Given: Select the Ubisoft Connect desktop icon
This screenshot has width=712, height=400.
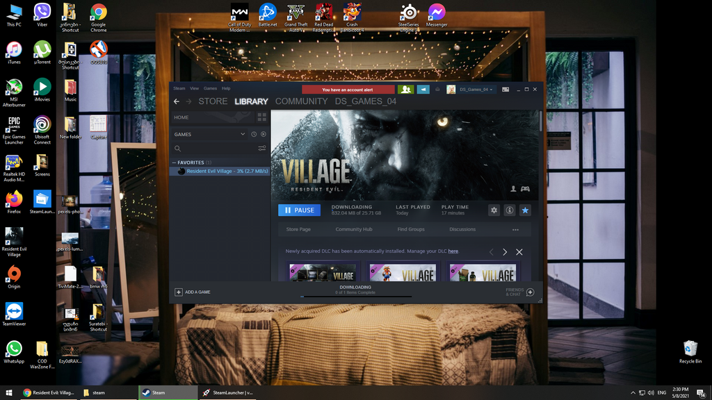Looking at the screenshot, I should pos(42,131).
